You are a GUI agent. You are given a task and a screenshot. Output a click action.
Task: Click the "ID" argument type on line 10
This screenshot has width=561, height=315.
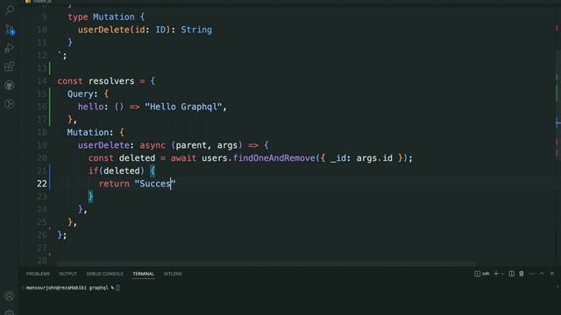click(160, 30)
